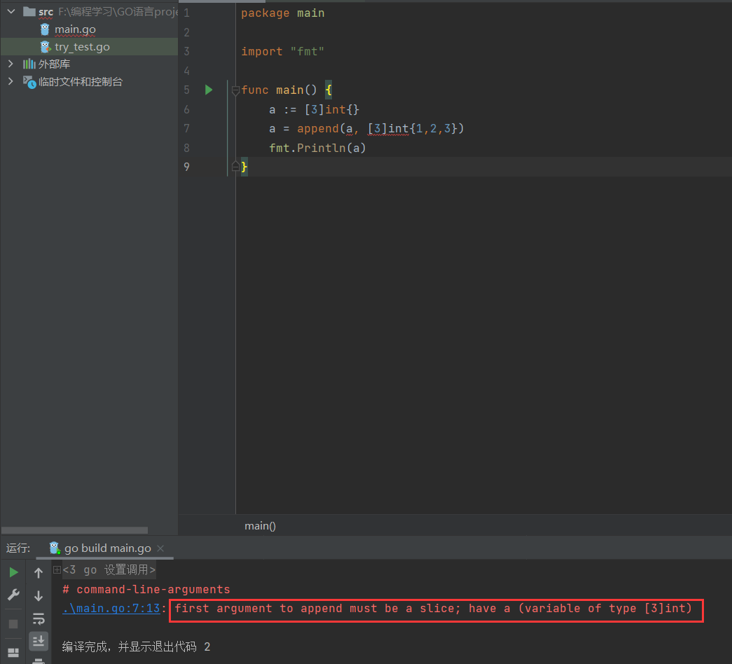Viewport: 732px width, 664px height.
Task: Click the src folder icon
Action: (x=29, y=11)
